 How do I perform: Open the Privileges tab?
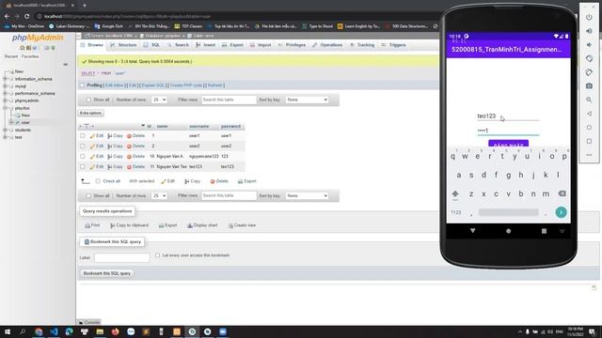point(292,45)
